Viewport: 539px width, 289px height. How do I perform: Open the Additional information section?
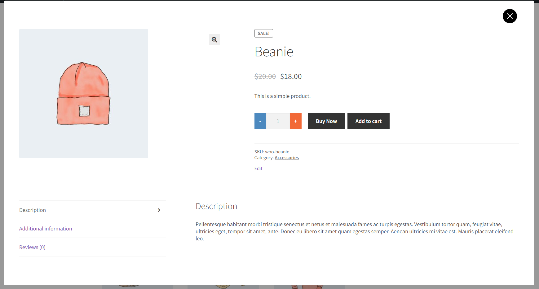pyautogui.click(x=46, y=228)
